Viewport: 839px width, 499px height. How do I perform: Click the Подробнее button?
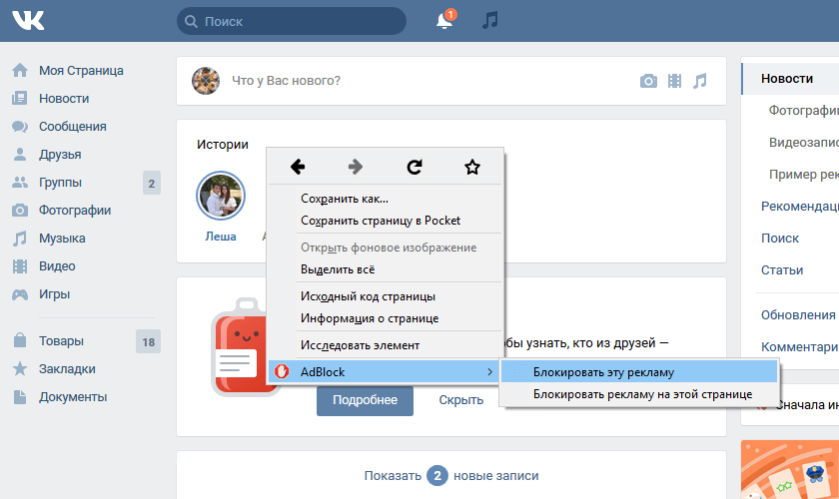tap(365, 400)
